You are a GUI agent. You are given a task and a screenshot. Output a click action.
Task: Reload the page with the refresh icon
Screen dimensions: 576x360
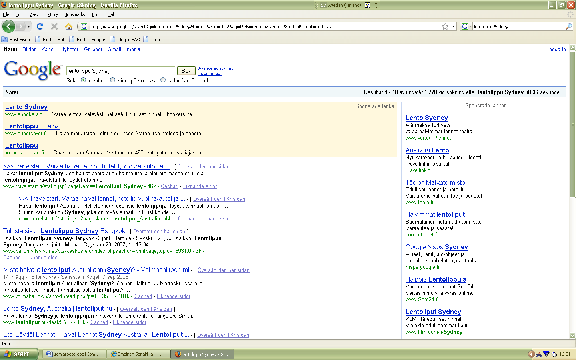(40, 26)
